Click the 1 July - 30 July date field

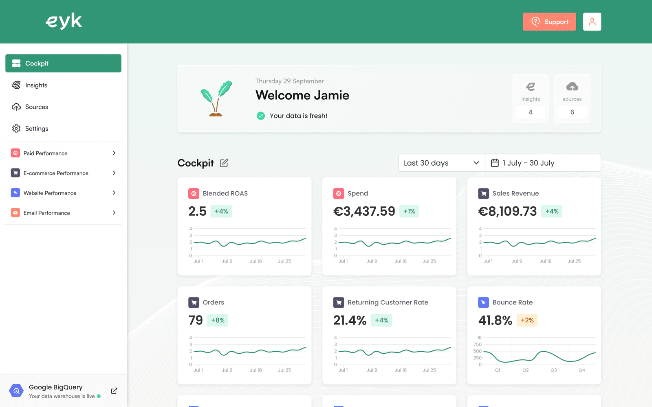click(x=543, y=163)
